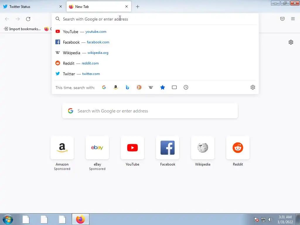The image size is (300, 225).
Task: Open the volume speaker tray icon
Action: point(270,219)
